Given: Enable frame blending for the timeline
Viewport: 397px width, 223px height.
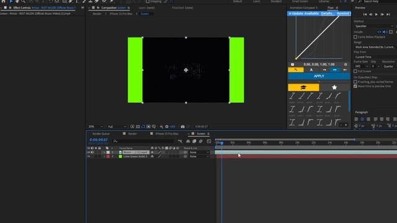Looking at the screenshot, I should pyautogui.click(x=194, y=141).
